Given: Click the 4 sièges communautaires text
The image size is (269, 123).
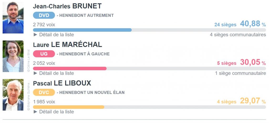Looking at the screenshot, I should coord(238,35).
